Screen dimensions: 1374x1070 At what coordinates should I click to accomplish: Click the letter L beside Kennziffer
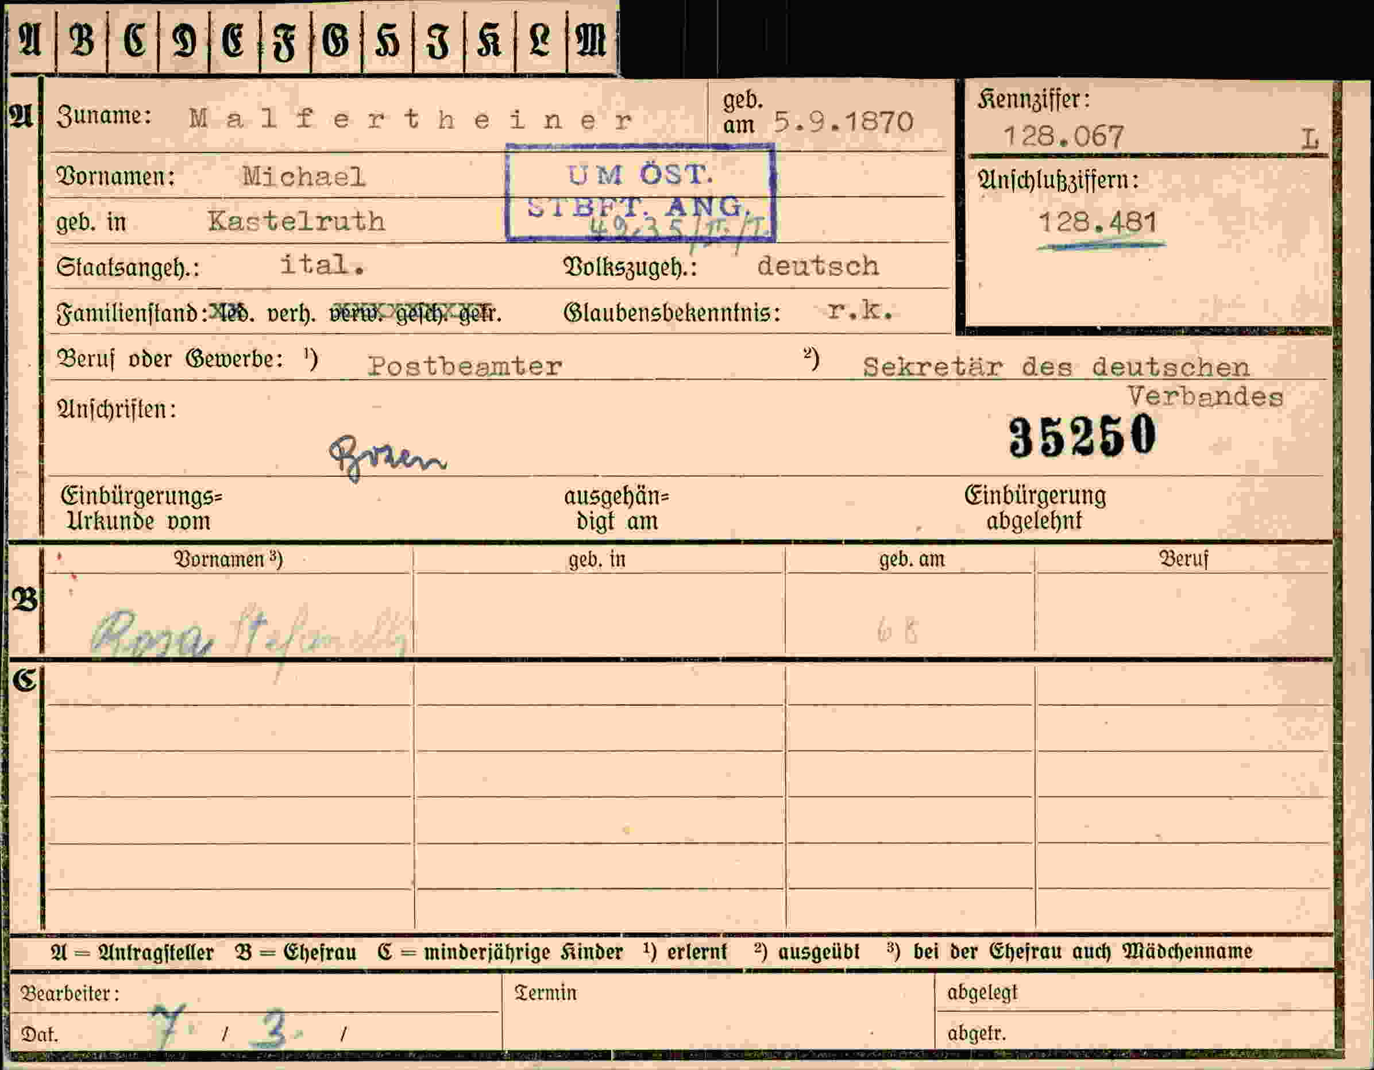coord(1310,139)
